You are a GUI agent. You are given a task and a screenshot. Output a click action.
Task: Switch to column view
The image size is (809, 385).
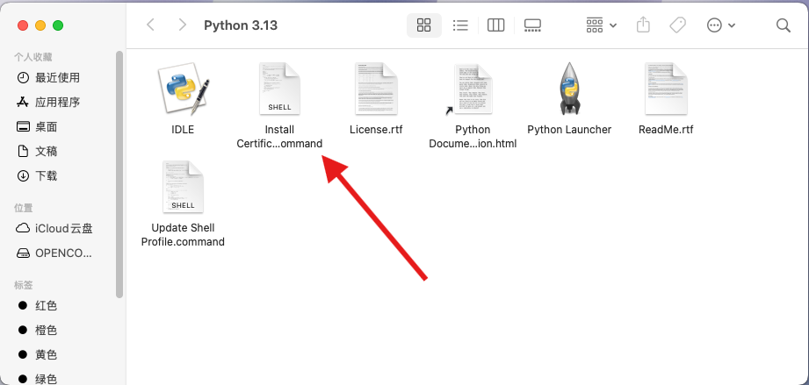pos(495,25)
